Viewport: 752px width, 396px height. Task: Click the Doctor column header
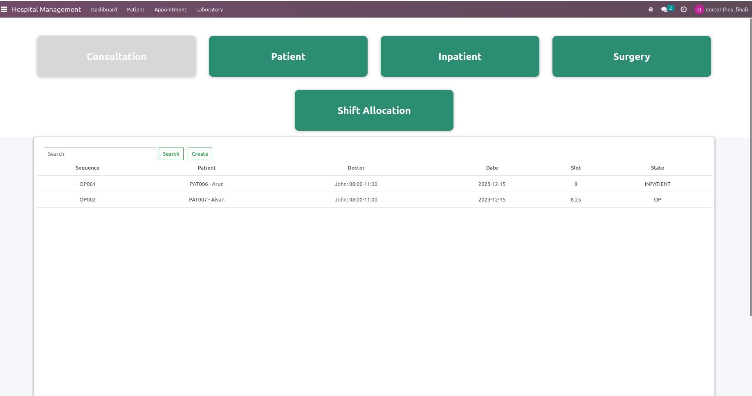pyautogui.click(x=356, y=168)
